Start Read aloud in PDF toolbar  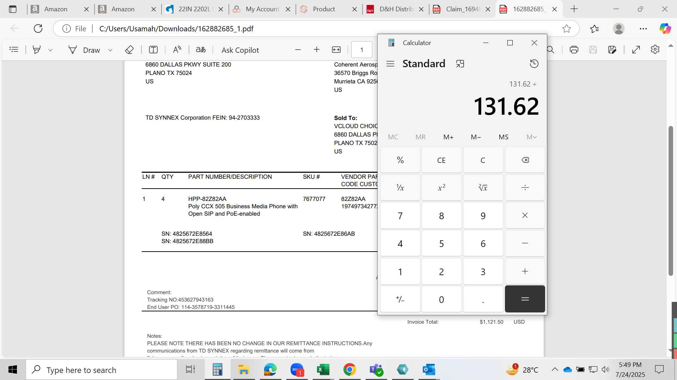pyautogui.click(x=177, y=50)
